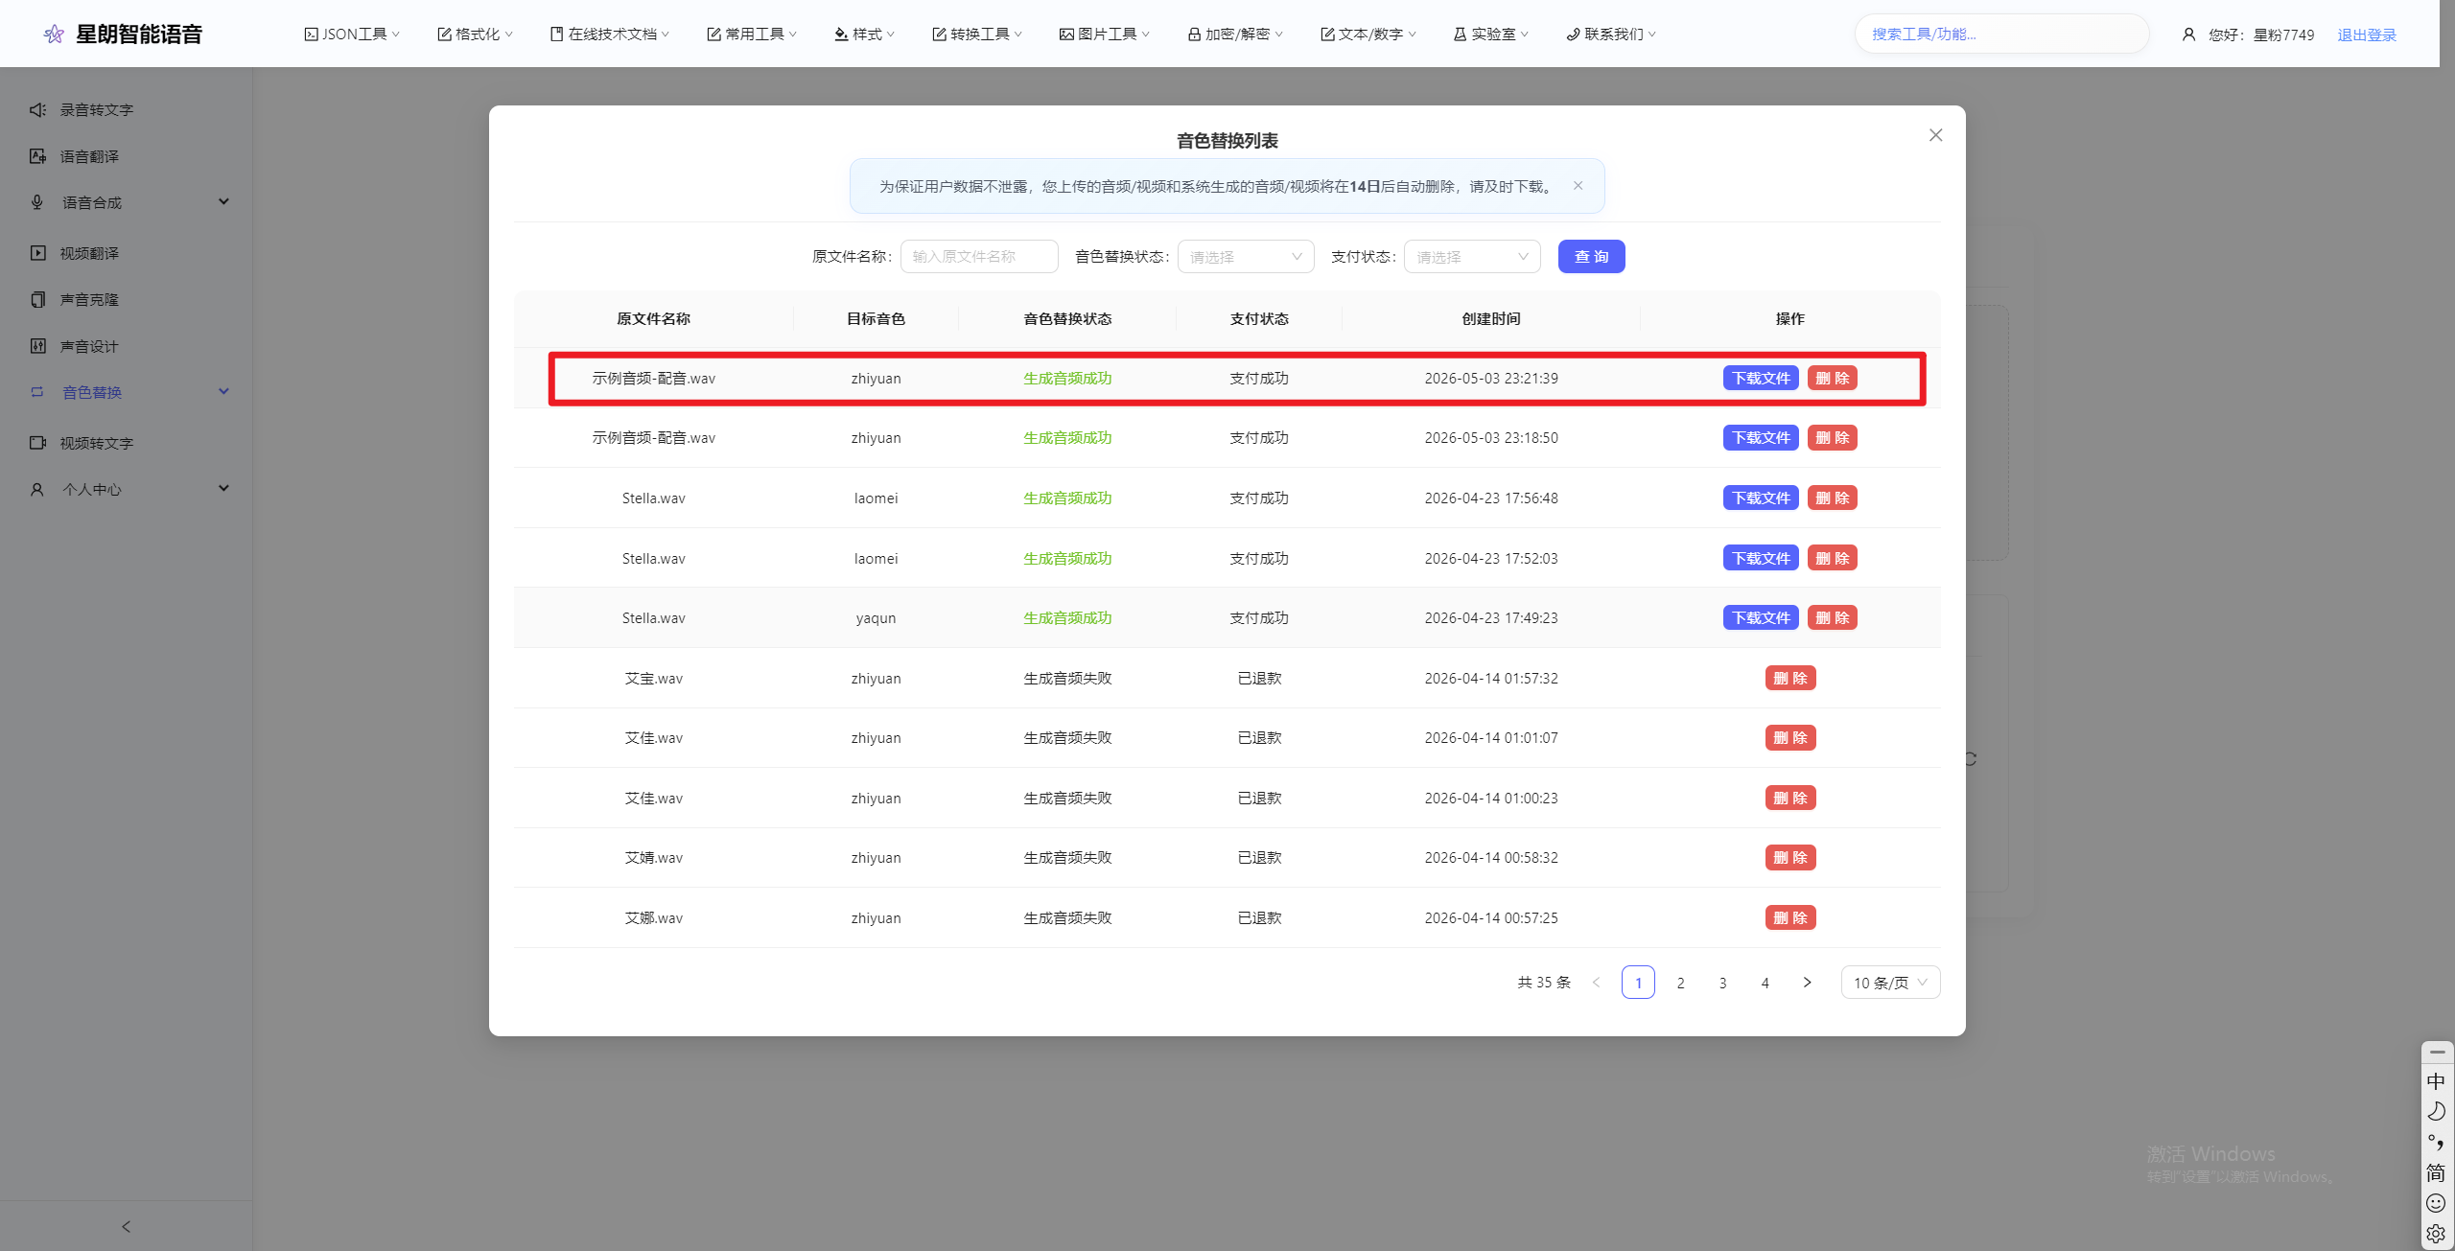Download file for Stella.wav yaqun row
Screen dimensions: 2455x1251
[1761, 618]
